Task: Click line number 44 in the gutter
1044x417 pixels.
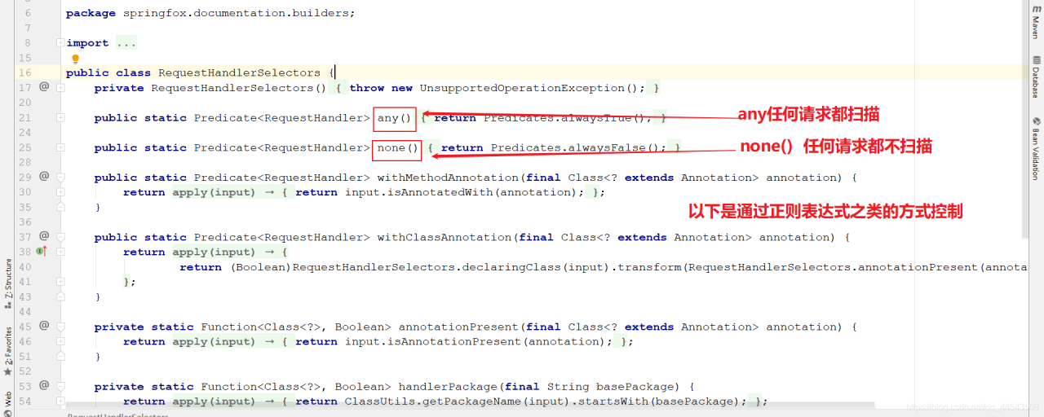Action: (24, 311)
